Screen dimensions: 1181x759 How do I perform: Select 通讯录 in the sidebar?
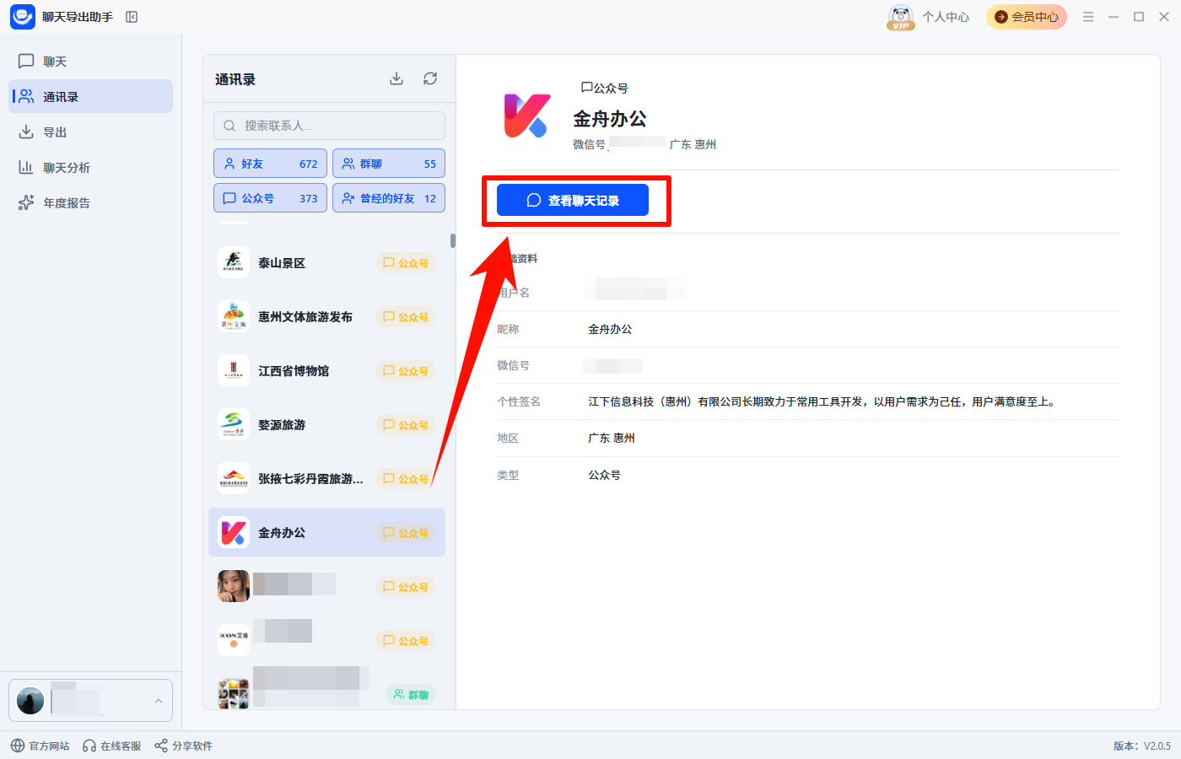click(x=90, y=96)
